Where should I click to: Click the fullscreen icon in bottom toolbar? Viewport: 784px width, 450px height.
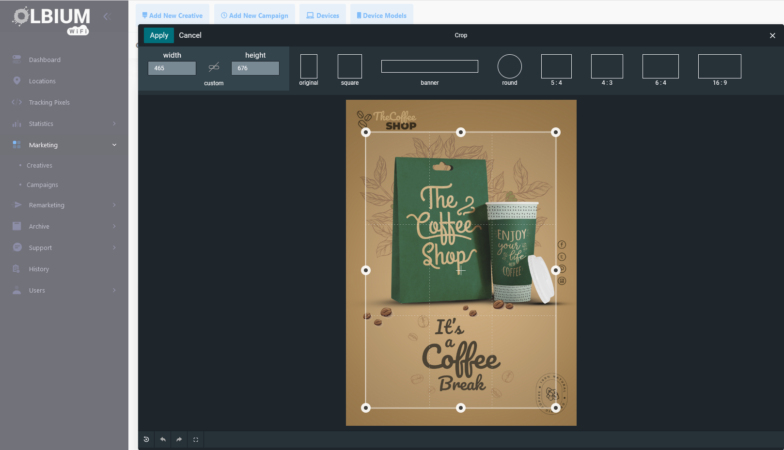point(196,439)
